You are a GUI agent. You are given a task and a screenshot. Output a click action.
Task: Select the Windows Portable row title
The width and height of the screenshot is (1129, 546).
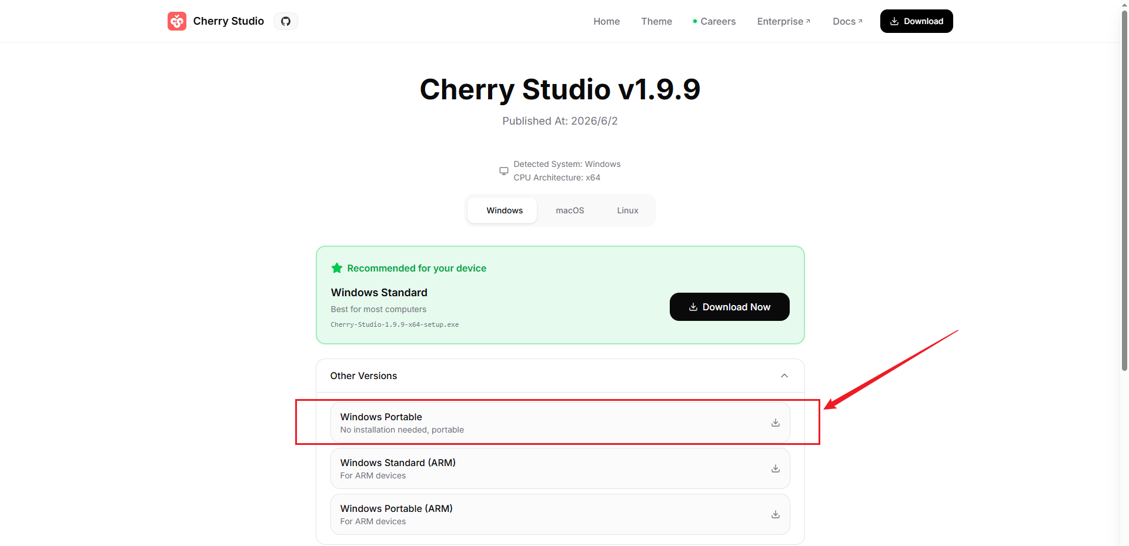pos(381,417)
